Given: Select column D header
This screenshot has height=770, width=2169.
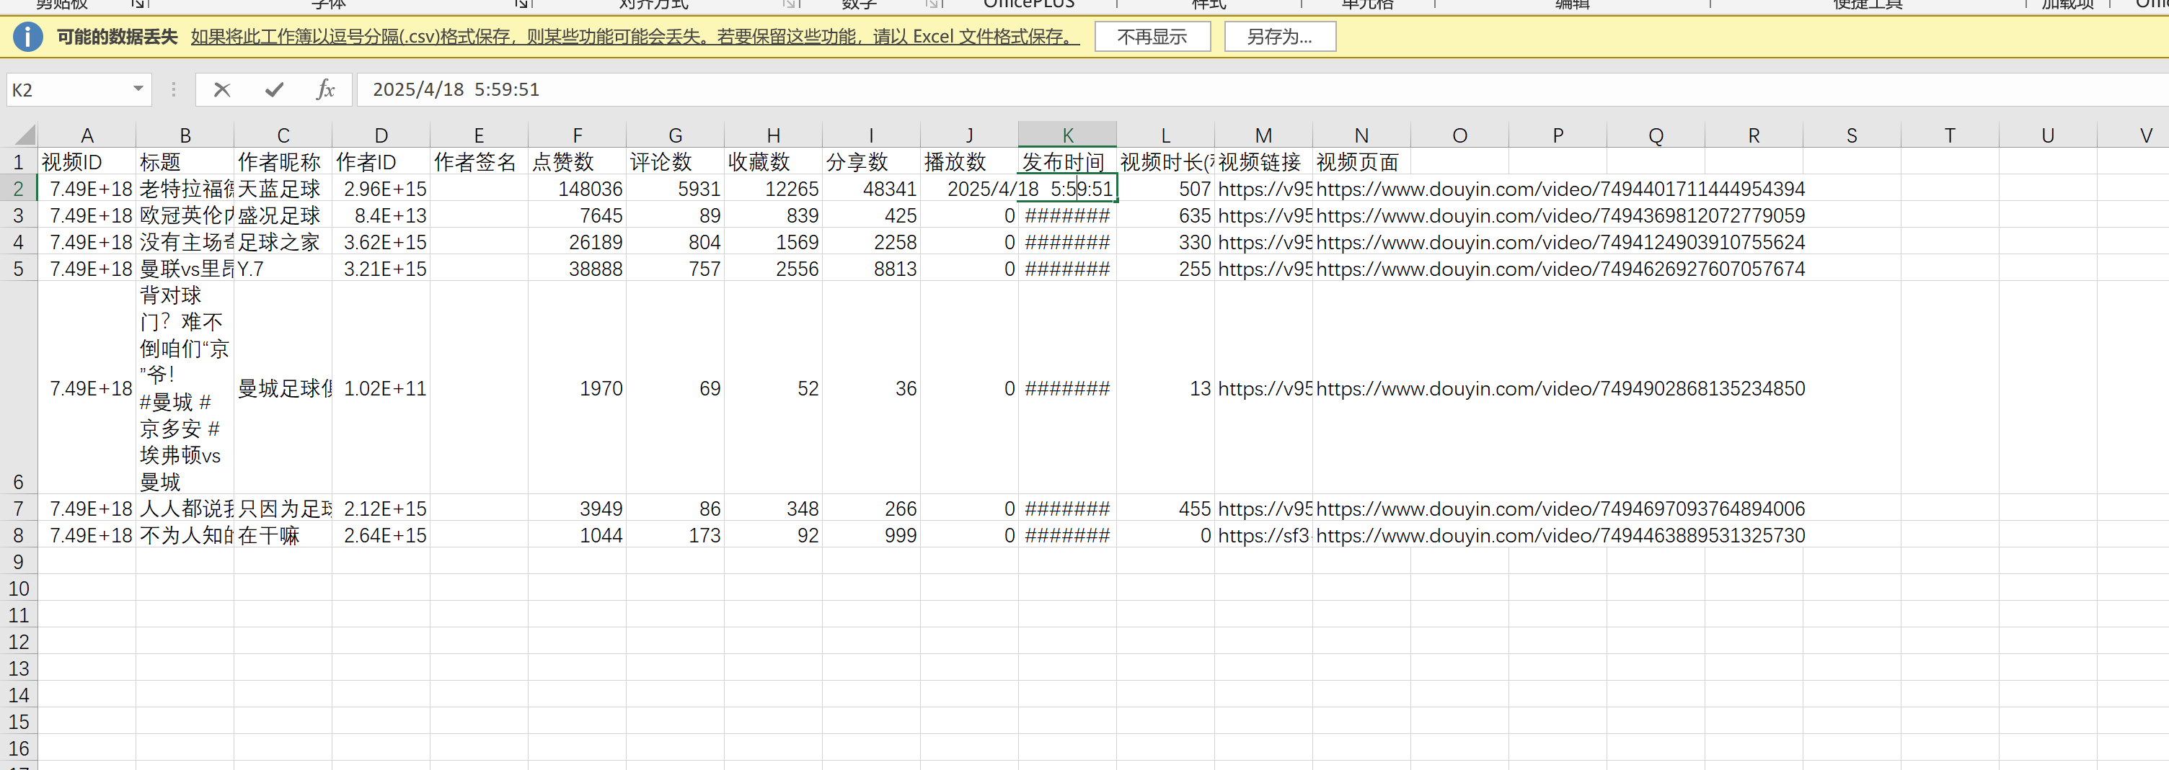Looking at the screenshot, I should pos(381,135).
